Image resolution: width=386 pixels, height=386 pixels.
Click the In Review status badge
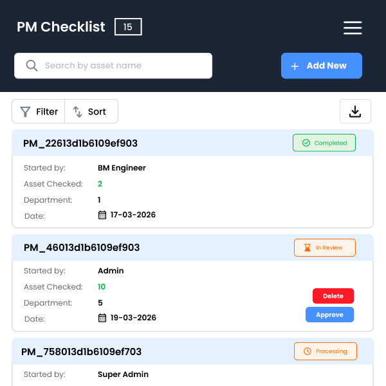coord(324,248)
